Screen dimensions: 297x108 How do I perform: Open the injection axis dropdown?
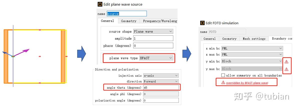click(161, 75)
